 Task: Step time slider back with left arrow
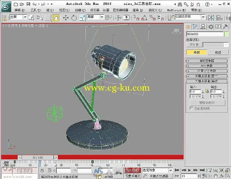(20, 157)
